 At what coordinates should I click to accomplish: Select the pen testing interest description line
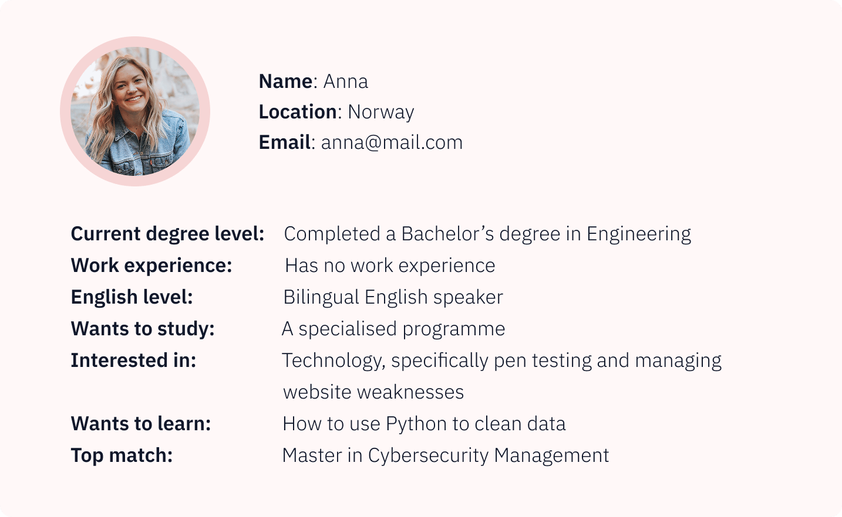(x=501, y=360)
